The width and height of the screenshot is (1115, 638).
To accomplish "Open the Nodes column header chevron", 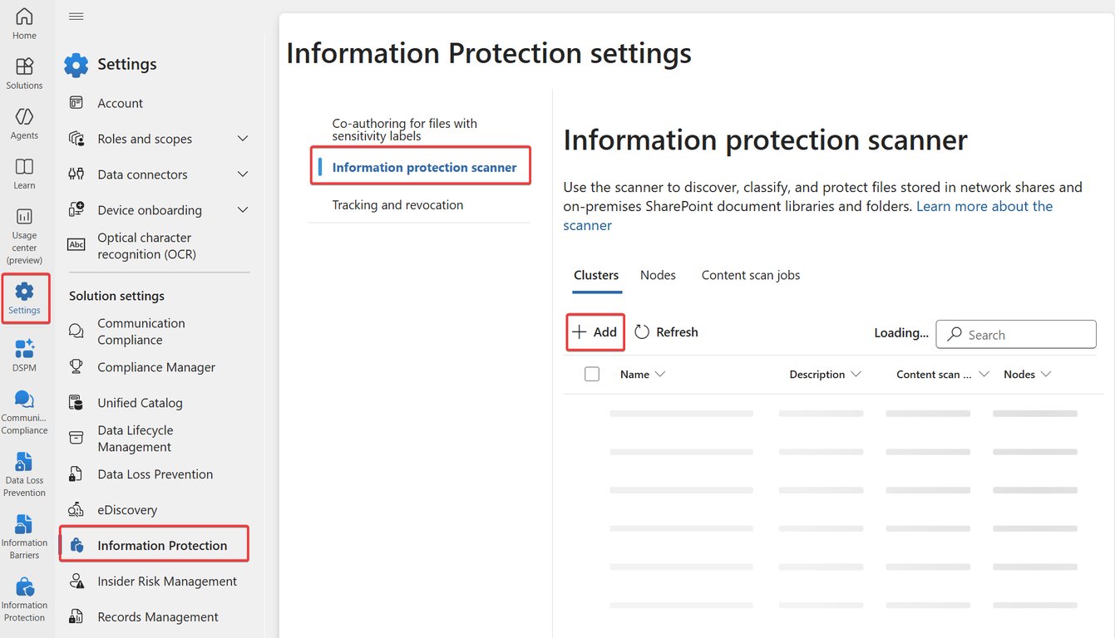I will (1046, 375).
